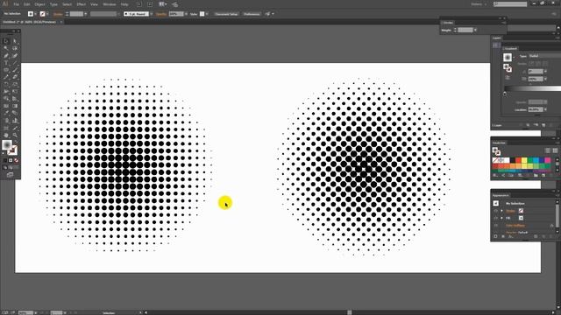The height and width of the screenshot is (315, 561).
Task: Toggle visibility of Fill in Appearance panel
Action: tap(496, 218)
